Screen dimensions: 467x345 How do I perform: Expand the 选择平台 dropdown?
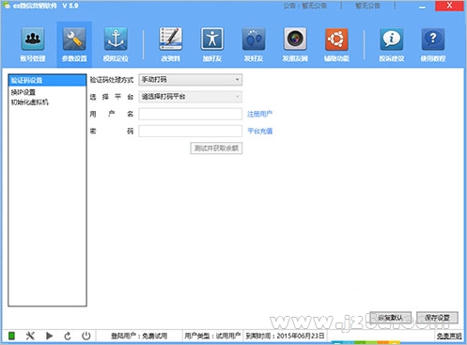coord(191,97)
